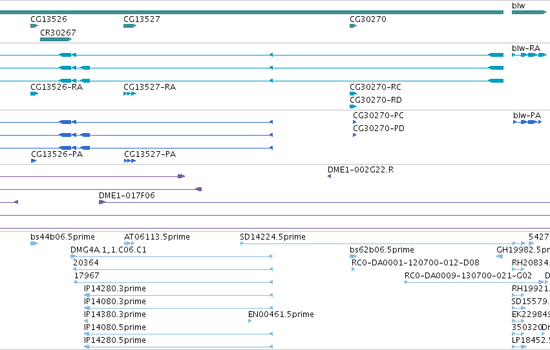Click the 17967 EST label

click(x=87, y=276)
